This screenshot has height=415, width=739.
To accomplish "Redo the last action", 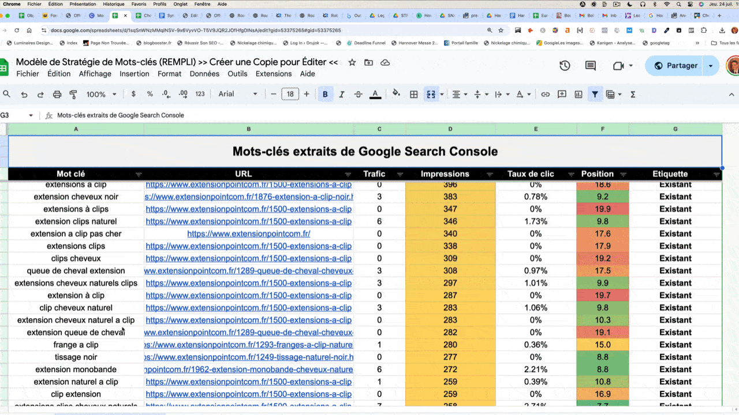I will pos(40,95).
